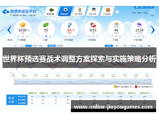Click the 219.2 cell in the summary table
Image resolution: width=159 pixels, height=115 pixels.
click(x=145, y=97)
